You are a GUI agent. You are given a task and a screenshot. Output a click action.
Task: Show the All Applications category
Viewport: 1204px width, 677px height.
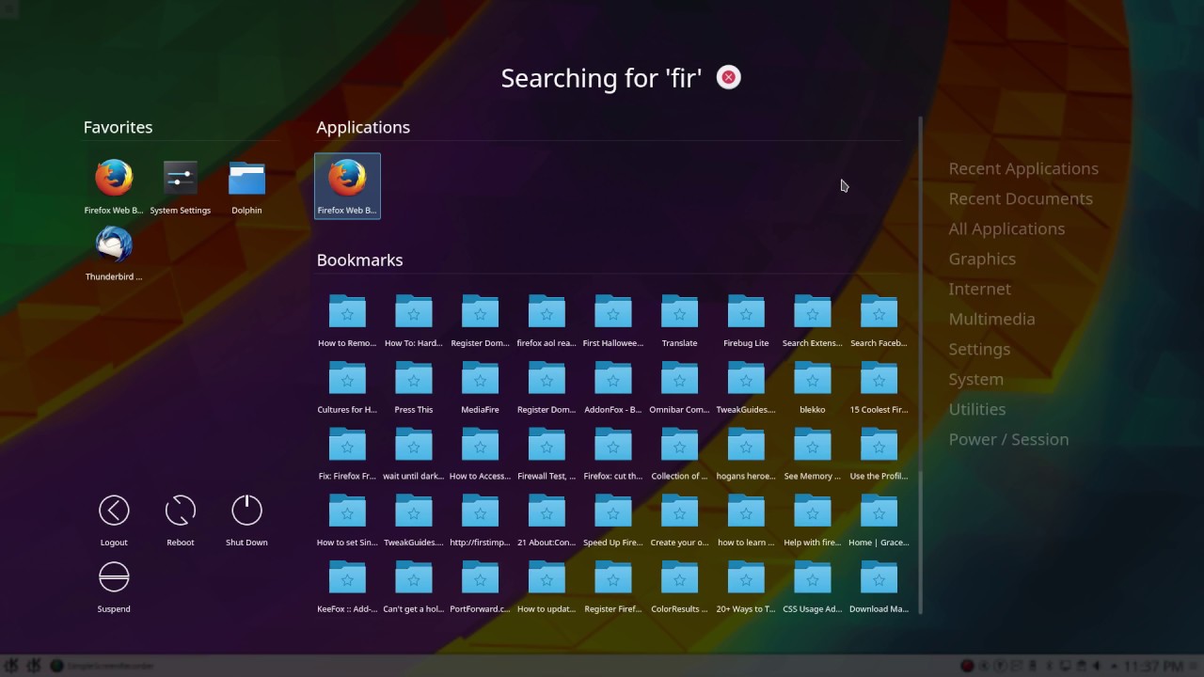[1006, 228]
